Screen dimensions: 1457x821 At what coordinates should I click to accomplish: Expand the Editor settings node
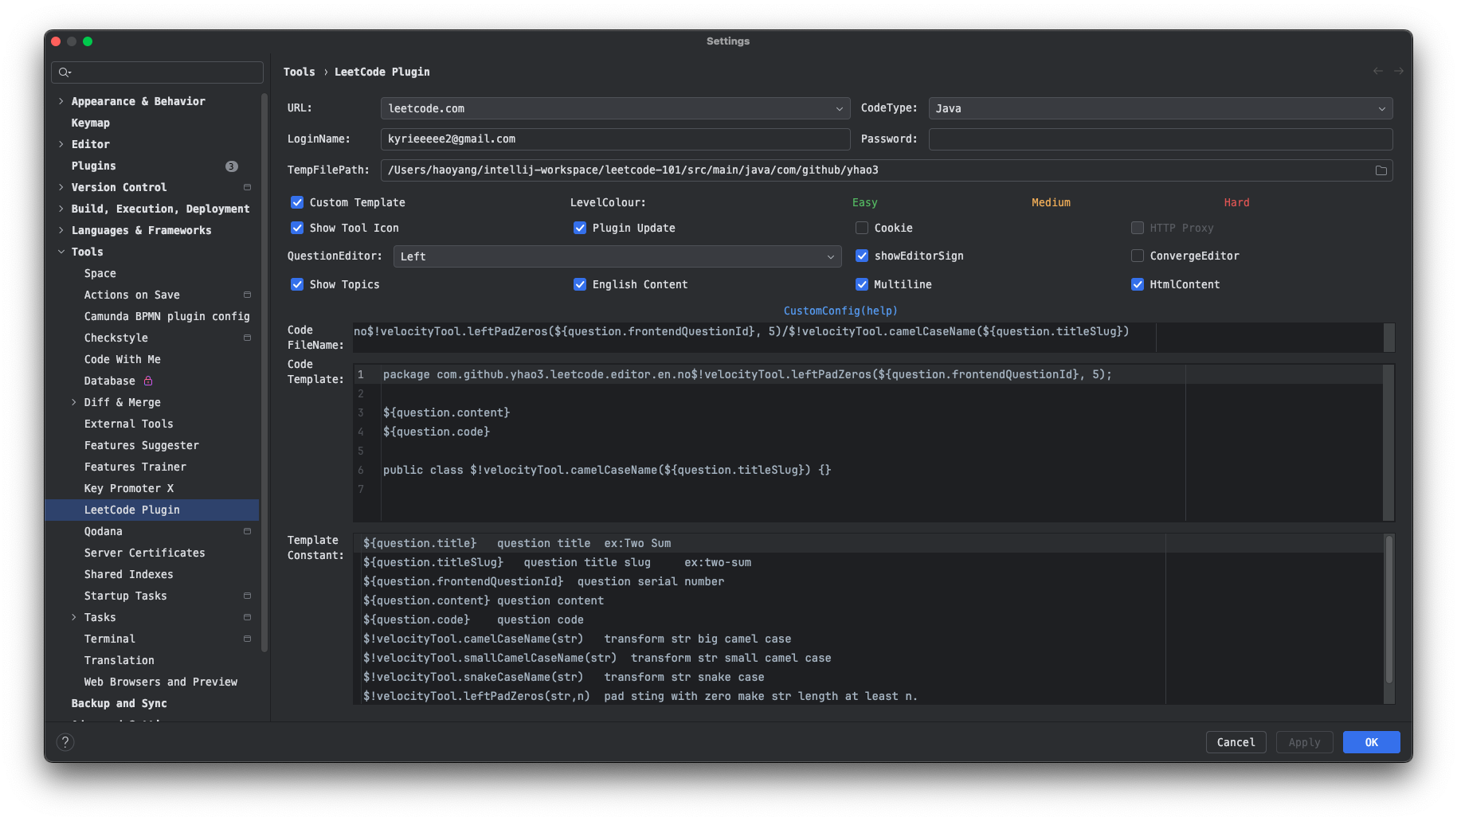pos(61,144)
